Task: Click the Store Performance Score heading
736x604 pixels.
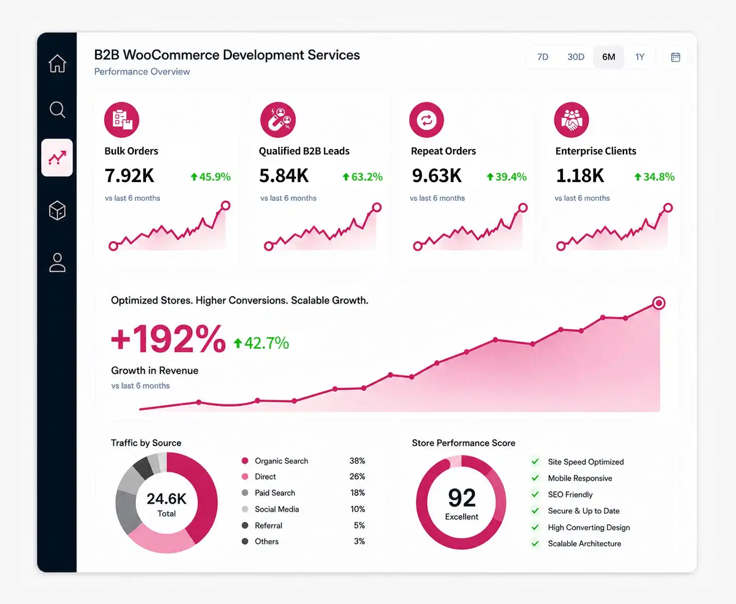Action: [464, 443]
